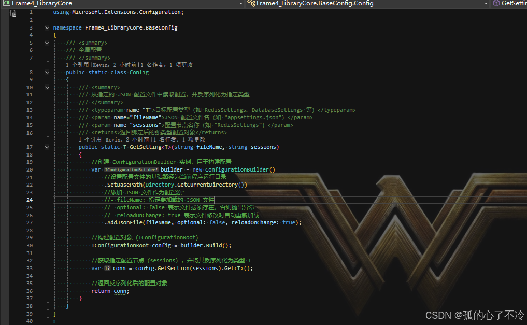Click IConfigurationRoot type on line 30
The image size is (527, 325).
pos(120,245)
